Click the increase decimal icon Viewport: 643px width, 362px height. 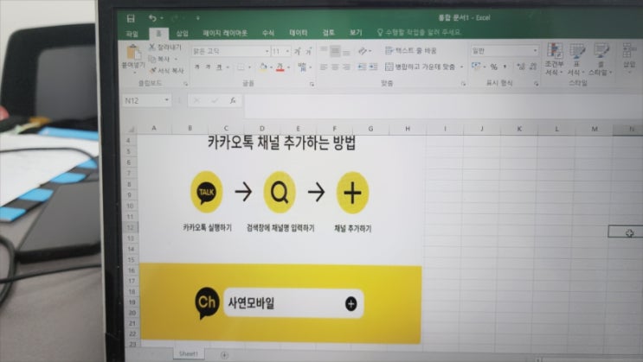[520, 67]
